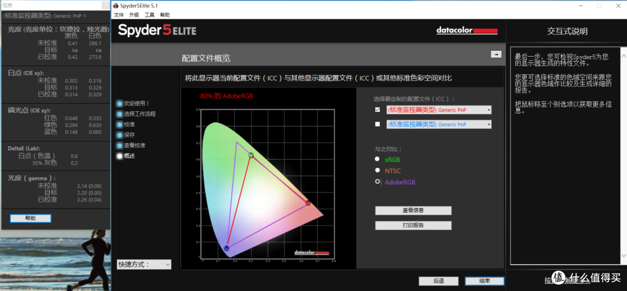Click the 286.1 white luminance value
Image resolution: width=627 pixels, height=291 pixels.
(95, 43)
